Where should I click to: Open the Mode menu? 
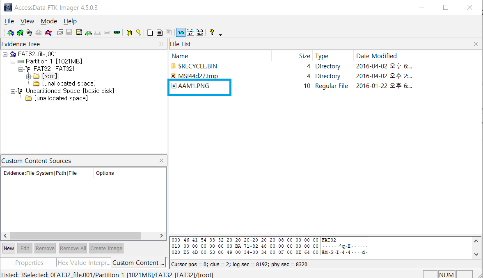point(49,21)
